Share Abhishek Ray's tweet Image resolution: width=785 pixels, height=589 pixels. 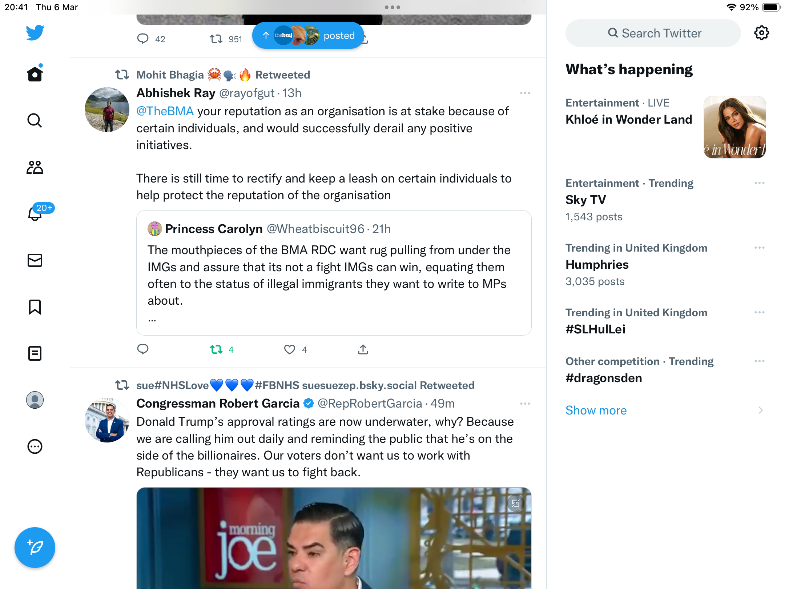pos(363,349)
